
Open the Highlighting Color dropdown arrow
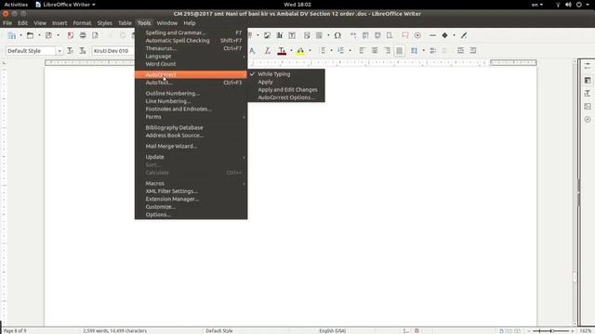[x=310, y=50]
